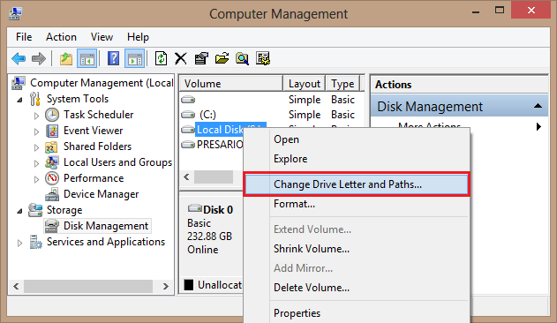
Task: Choose Delete Volume from the context menu
Action: [x=357, y=288]
